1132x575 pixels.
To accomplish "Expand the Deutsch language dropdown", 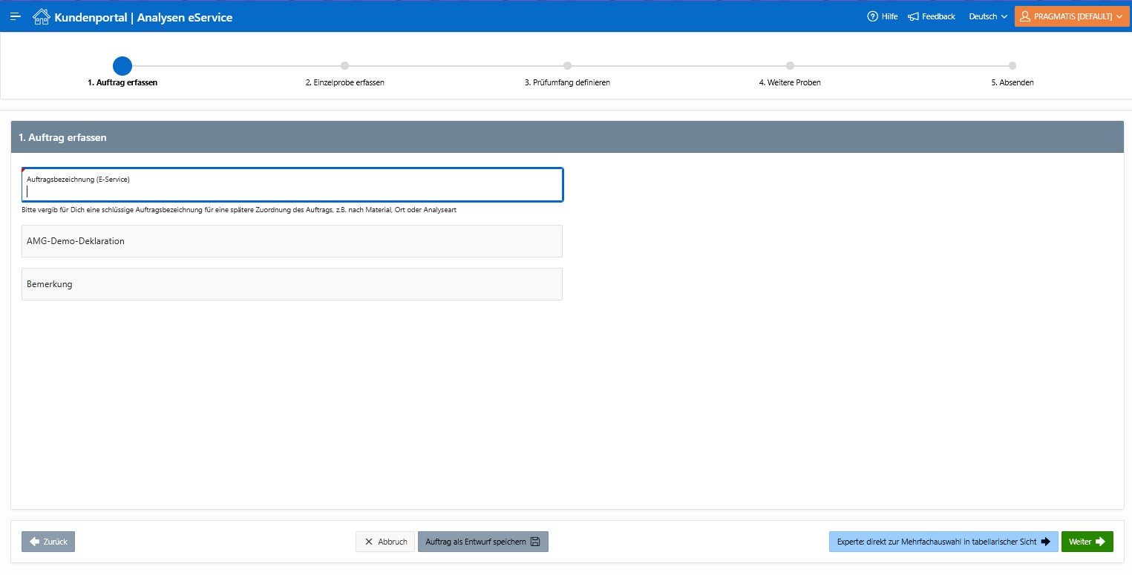I will tap(988, 16).
